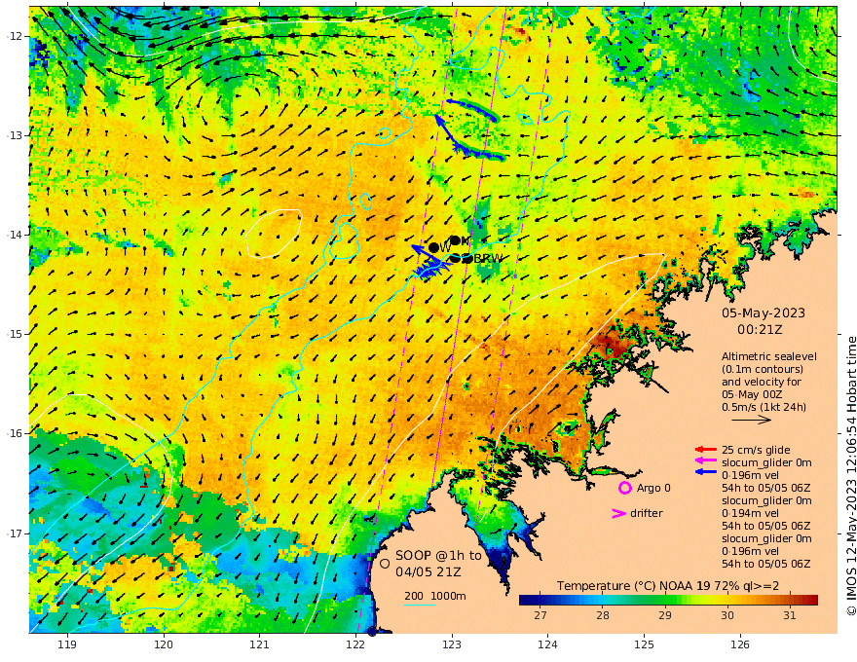Click longitude axis label 123
This screenshot has width=857, height=662.
(452, 644)
